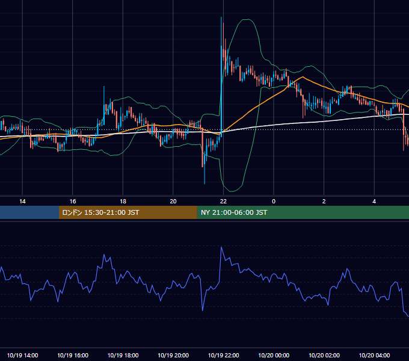The image size is (409, 361).
Task: Click the 4 hour label on price chart axis
Action: point(374,202)
